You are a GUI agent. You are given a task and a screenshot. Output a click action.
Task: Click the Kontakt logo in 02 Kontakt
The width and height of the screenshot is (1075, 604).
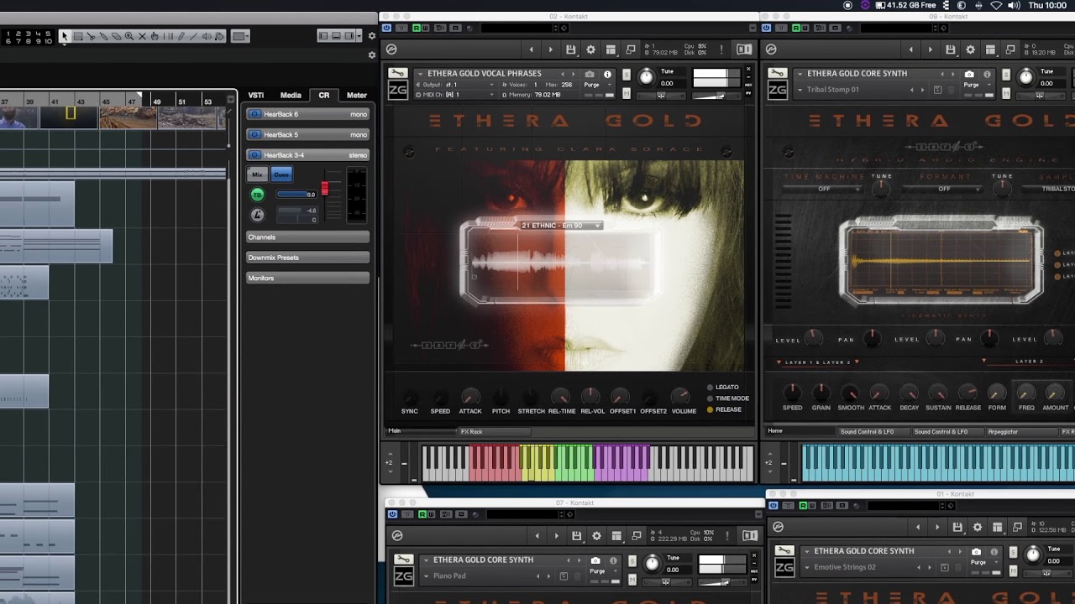(x=391, y=49)
